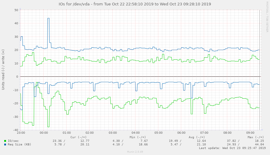270x155 pixels.
Task: Click the 12.64 average IO value
Action: tap(201, 141)
